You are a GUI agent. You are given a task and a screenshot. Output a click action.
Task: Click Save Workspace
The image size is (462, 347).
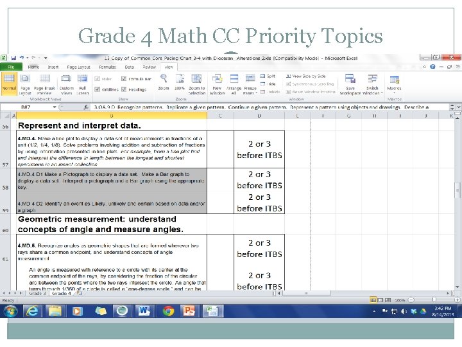[350, 84]
